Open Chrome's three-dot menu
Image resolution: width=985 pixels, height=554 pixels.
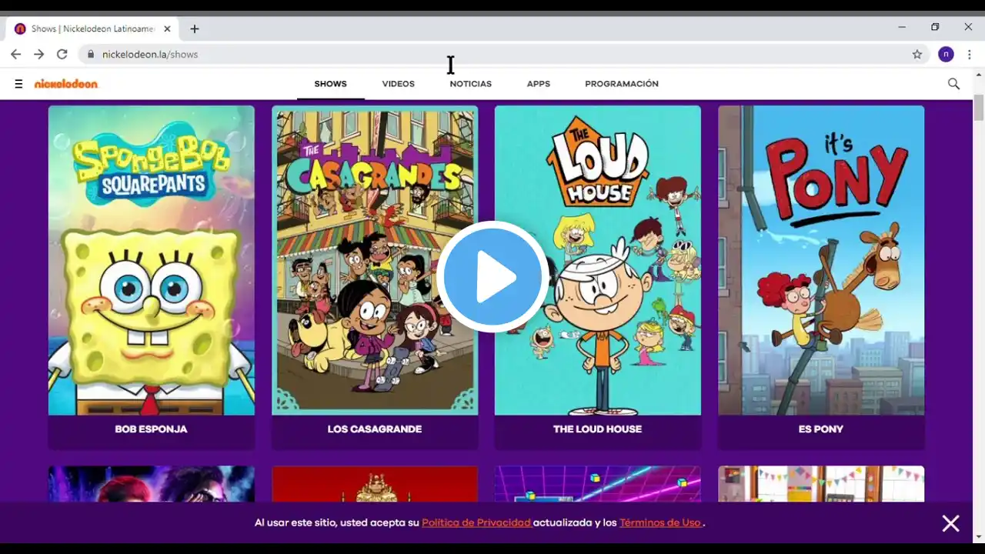(970, 55)
